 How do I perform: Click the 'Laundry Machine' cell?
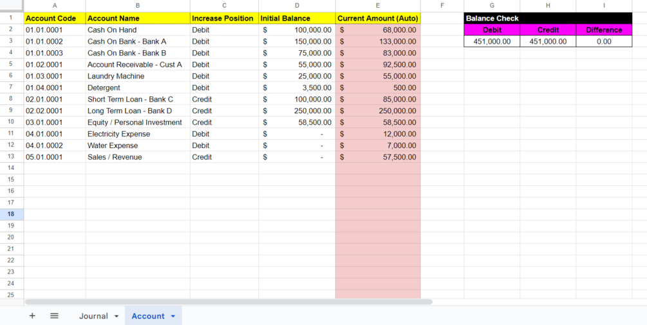[138, 77]
